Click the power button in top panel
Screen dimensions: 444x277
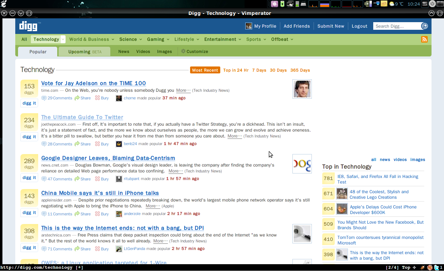coord(432,4)
